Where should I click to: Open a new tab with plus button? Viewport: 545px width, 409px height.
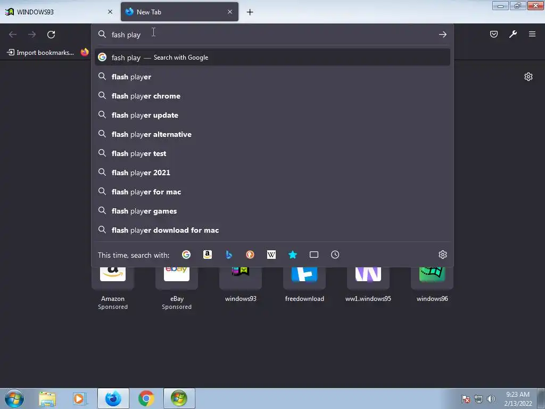tap(250, 12)
